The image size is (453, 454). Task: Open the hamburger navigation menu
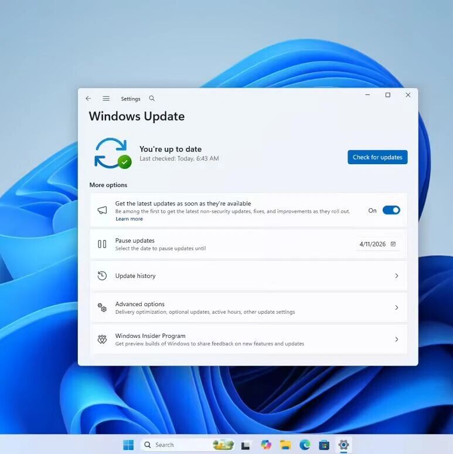pyautogui.click(x=106, y=99)
